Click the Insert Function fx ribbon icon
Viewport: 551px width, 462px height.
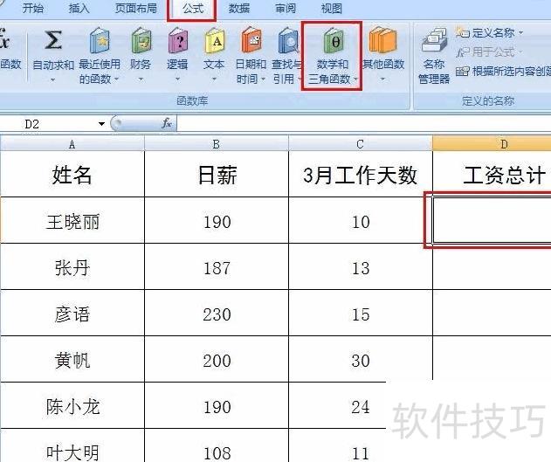pyautogui.click(x=5, y=39)
